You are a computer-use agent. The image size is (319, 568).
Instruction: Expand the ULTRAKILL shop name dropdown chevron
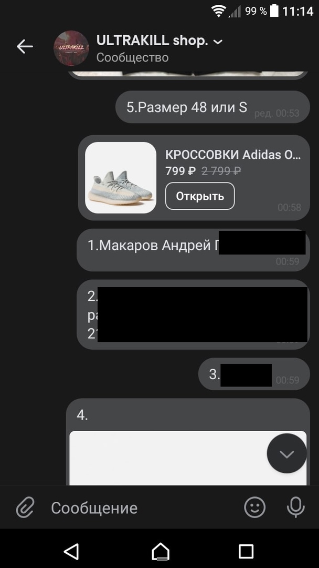point(218,43)
